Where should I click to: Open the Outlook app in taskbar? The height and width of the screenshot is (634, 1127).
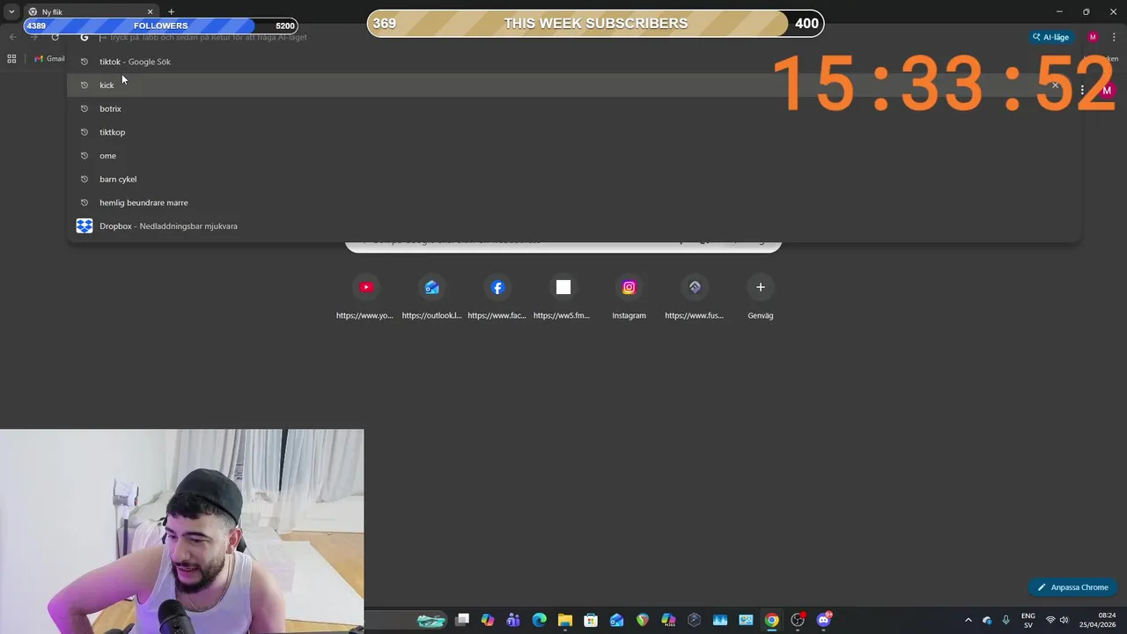(616, 620)
